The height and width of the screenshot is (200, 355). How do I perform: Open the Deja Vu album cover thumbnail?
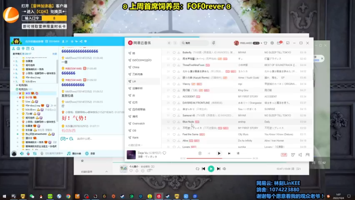click(131, 155)
